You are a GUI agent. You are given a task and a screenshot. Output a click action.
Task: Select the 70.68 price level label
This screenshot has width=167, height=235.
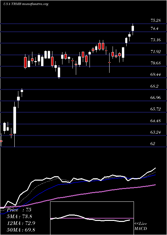click(x=156, y=63)
